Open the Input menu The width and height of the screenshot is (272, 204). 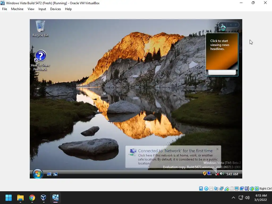click(42, 9)
